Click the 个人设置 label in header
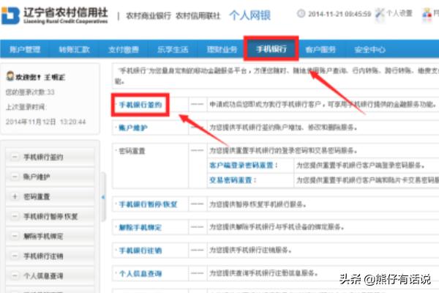The height and width of the screenshot is (293, 439). pyautogui.click(x=399, y=13)
